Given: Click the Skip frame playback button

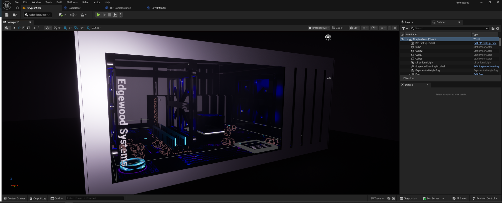Looking at the screenshot, I should click(x=104, y=15).
